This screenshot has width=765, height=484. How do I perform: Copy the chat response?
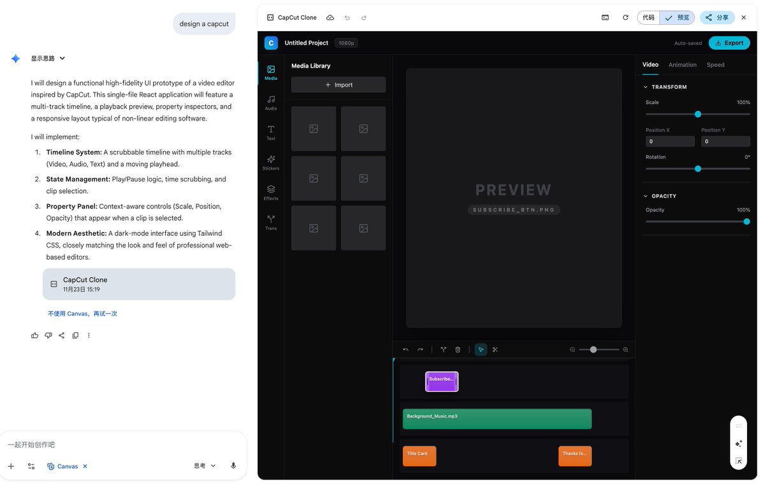pyautogui.click(x=75, y=335)
